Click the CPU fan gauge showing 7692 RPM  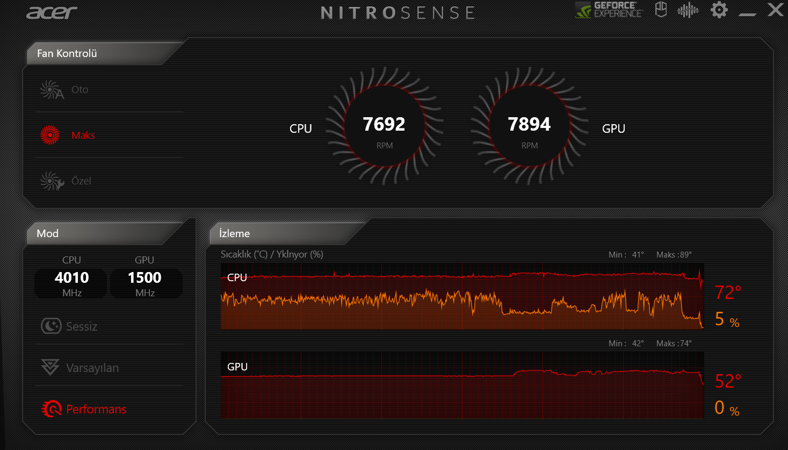[385, 126]
